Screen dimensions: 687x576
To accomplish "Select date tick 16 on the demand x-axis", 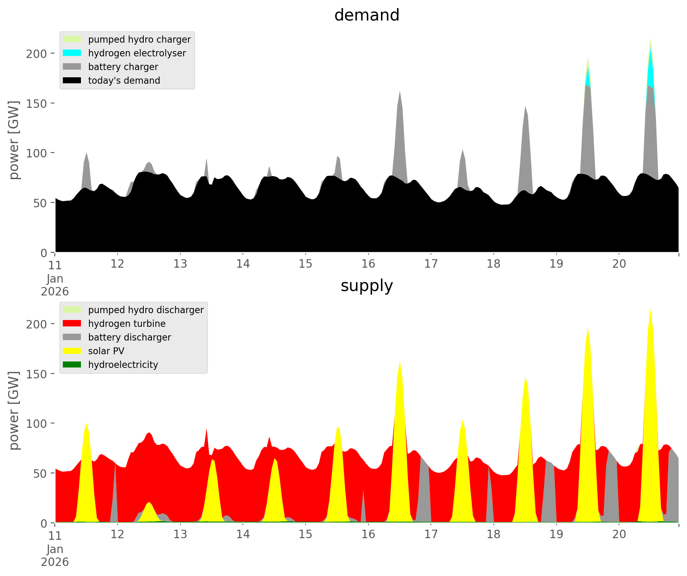I will 368,264.
